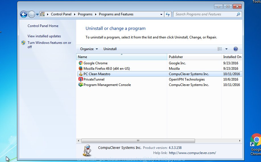Viewport: 261px width, 162px height.
Task: Click product version 4.3.3.158 text
Action: coord(175,148)
